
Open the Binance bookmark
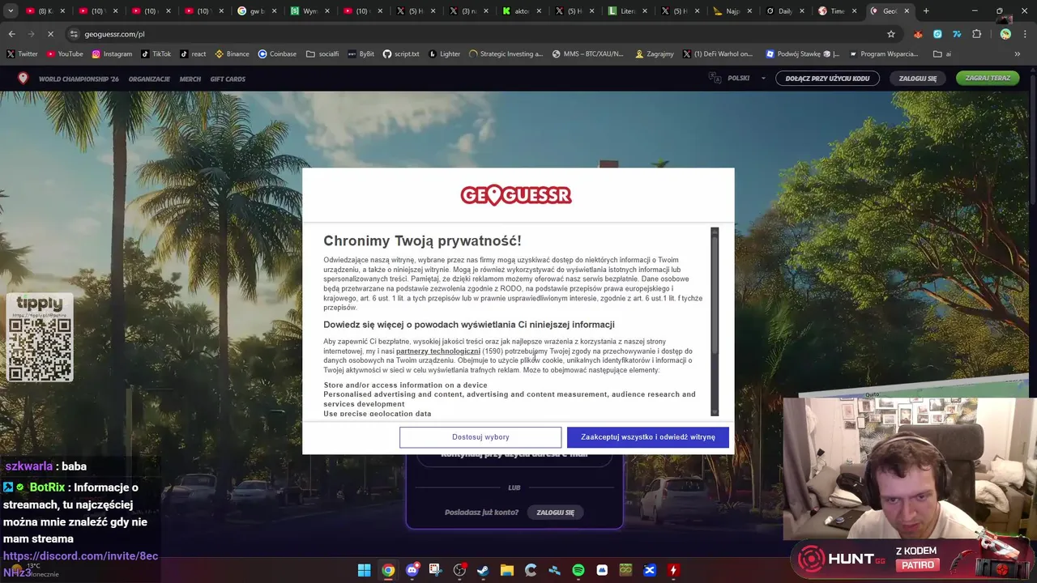tap(232, 54)
